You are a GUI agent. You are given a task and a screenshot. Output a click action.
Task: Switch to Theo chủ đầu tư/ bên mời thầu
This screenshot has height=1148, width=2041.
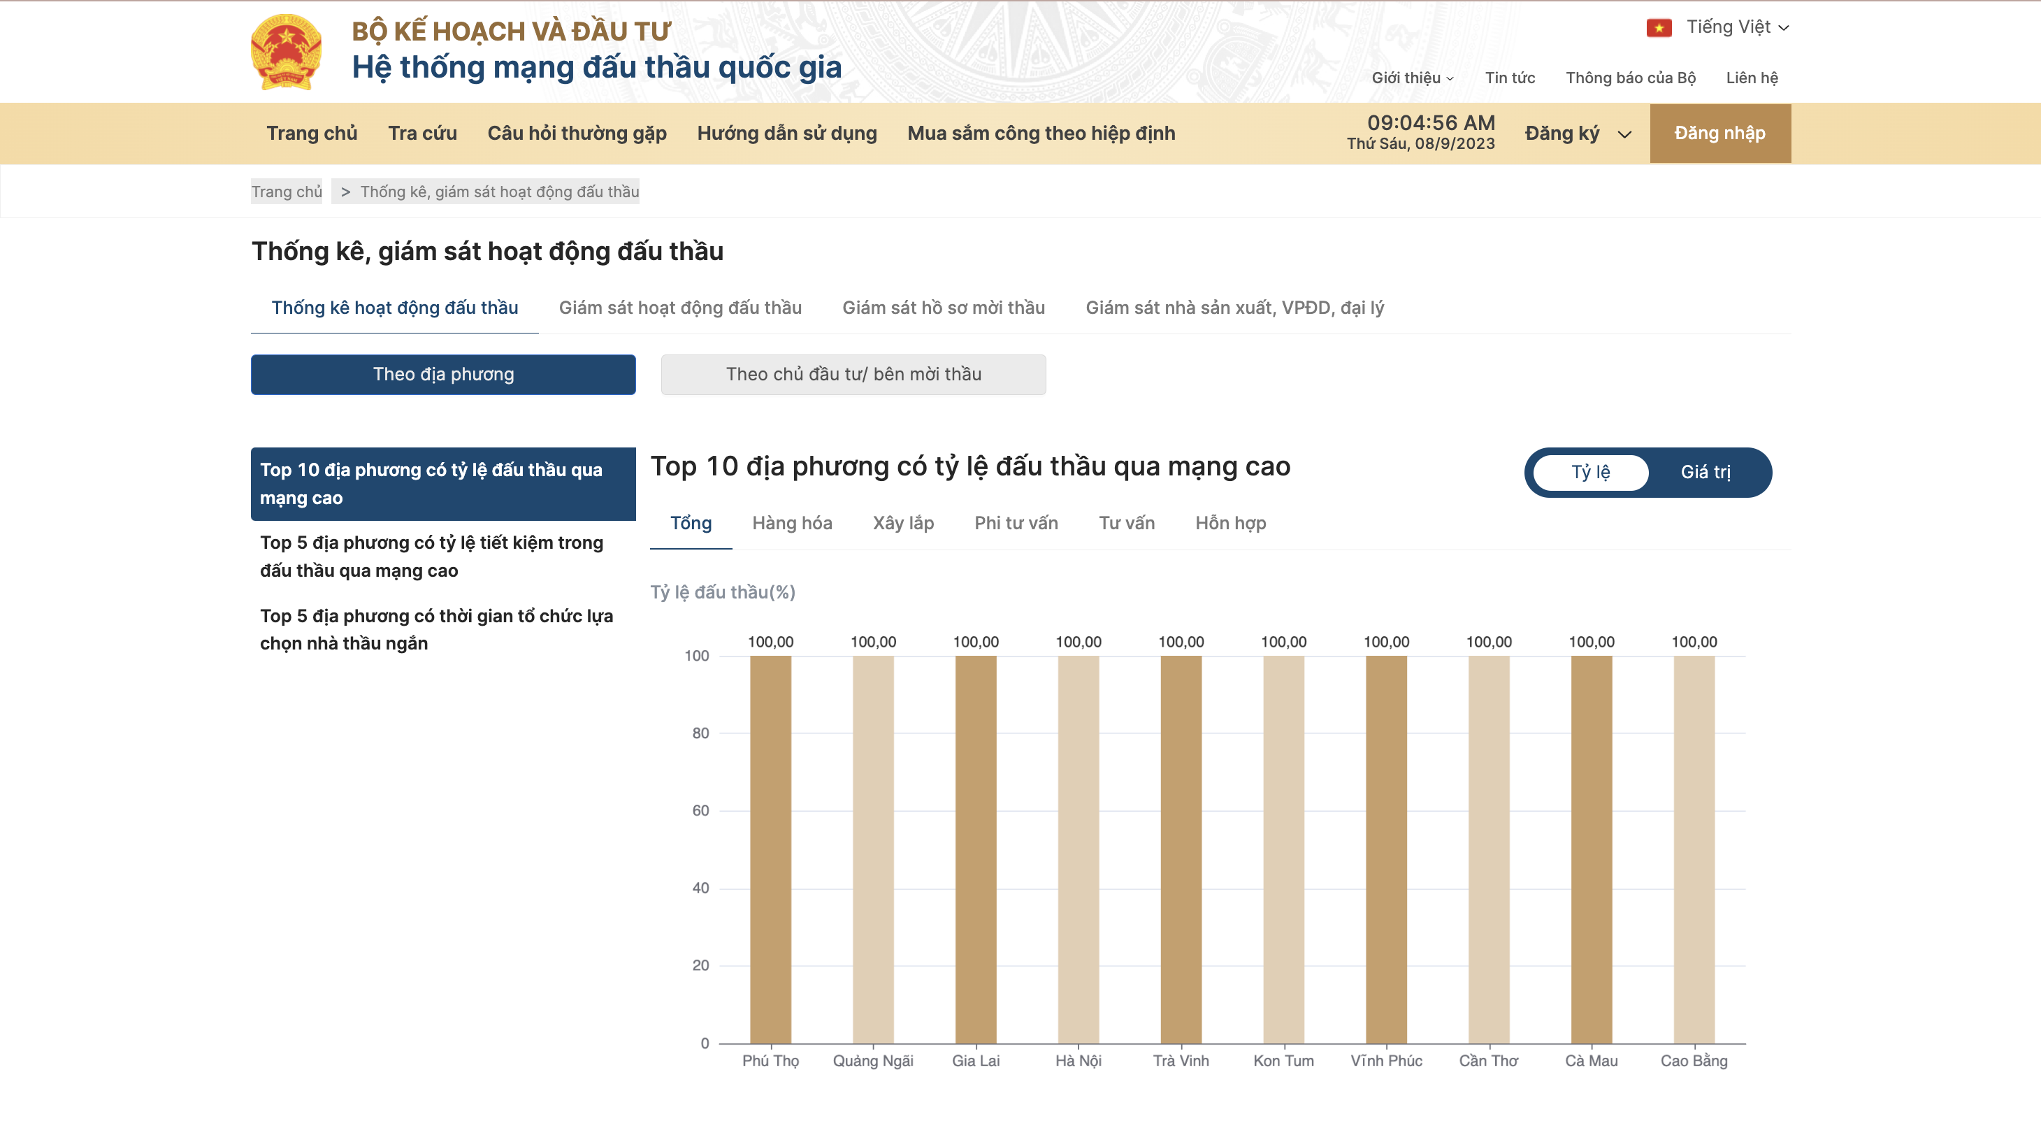click(x=853, y=374)
